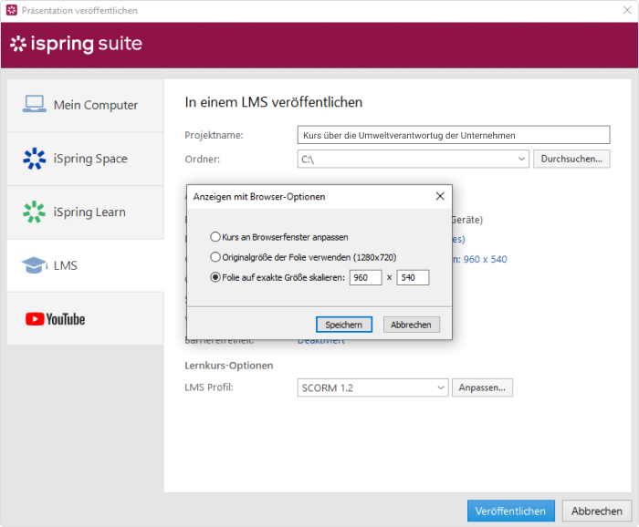Click the 960 x 540 size link

(485, 259)
